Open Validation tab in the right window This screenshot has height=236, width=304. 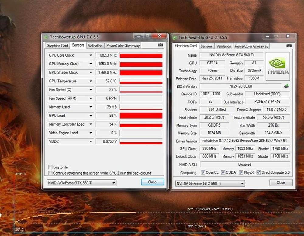tap(224, 46)
